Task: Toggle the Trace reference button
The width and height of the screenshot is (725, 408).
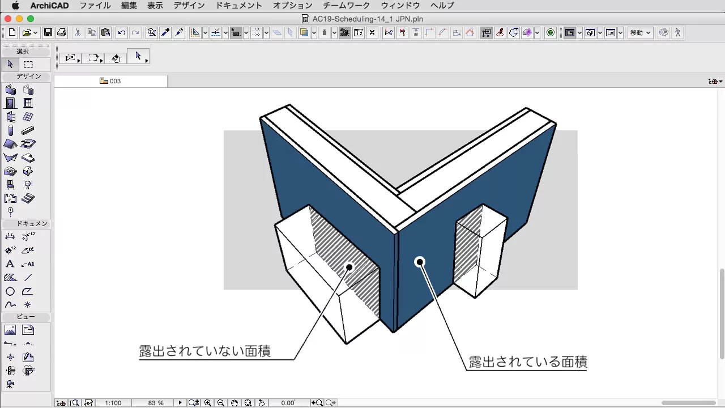Action: pyautogui.click(x=304, y=33)
